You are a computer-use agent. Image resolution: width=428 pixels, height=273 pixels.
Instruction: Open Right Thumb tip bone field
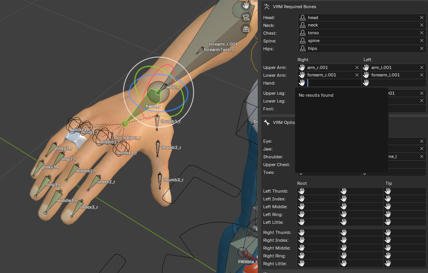tap(405, 232)
